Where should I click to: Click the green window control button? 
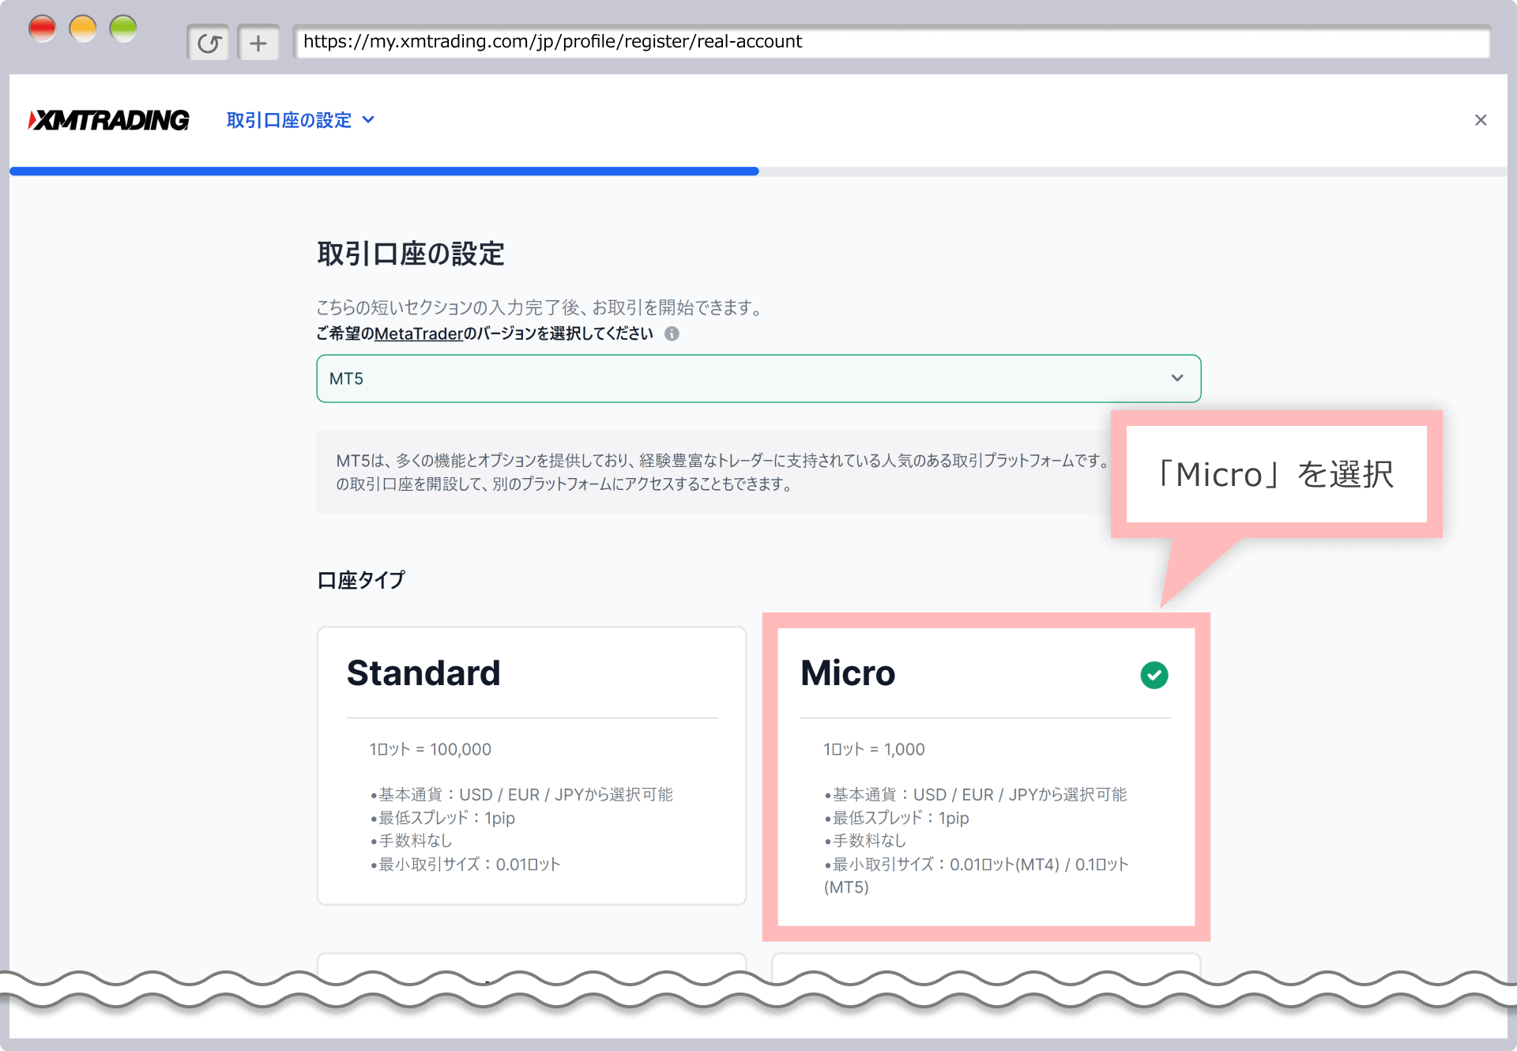[123, 29]
